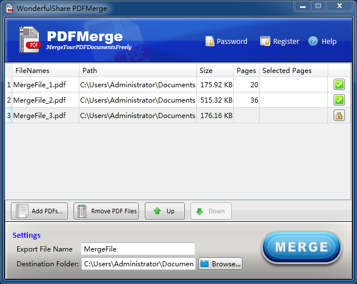Click Rmove PDF Files trash button
357x284 pixels.
[x=106, y=211]
